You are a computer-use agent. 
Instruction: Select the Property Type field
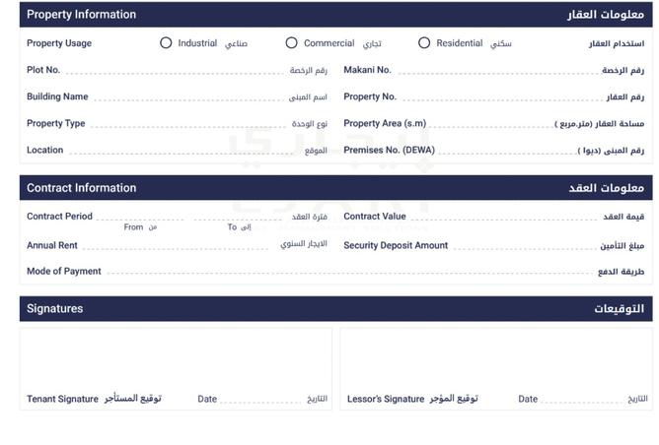[188, 124]
